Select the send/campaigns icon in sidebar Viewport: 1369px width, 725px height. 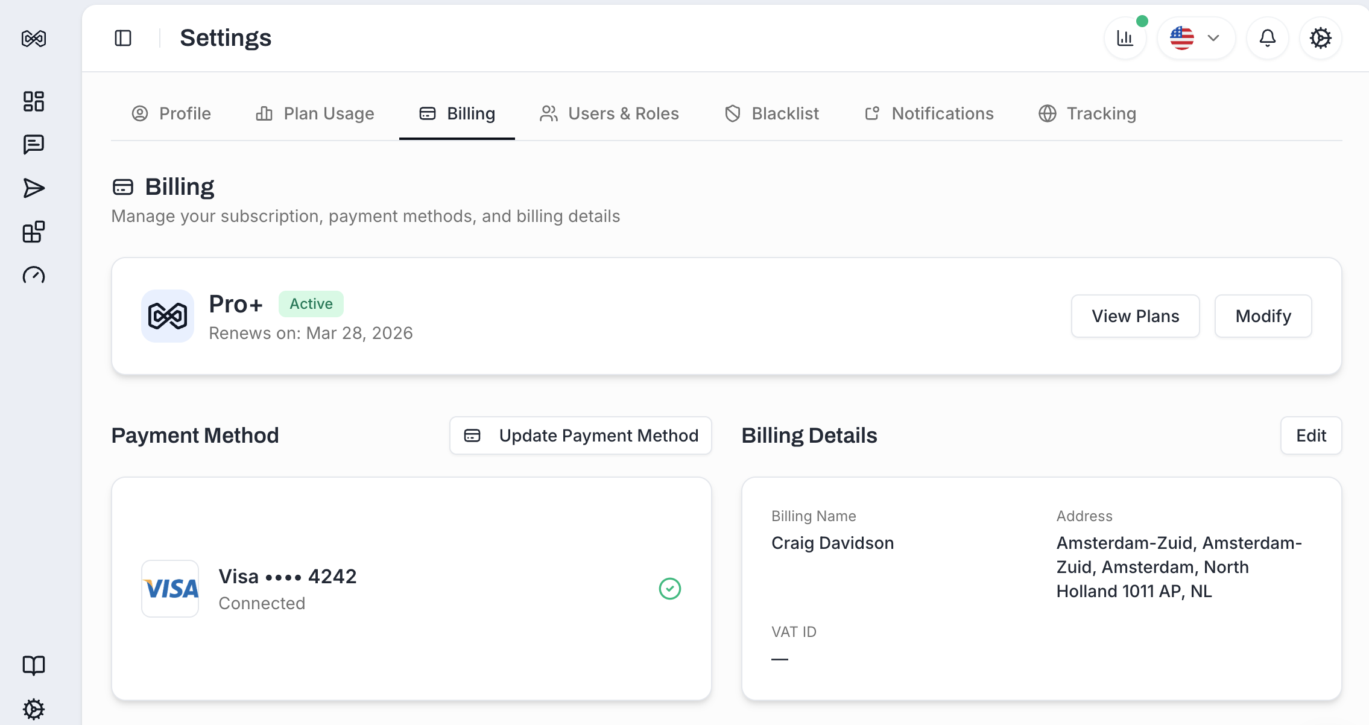(x=33, y=187)
